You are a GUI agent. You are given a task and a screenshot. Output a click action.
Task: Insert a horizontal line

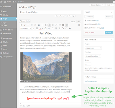point(42,25)
